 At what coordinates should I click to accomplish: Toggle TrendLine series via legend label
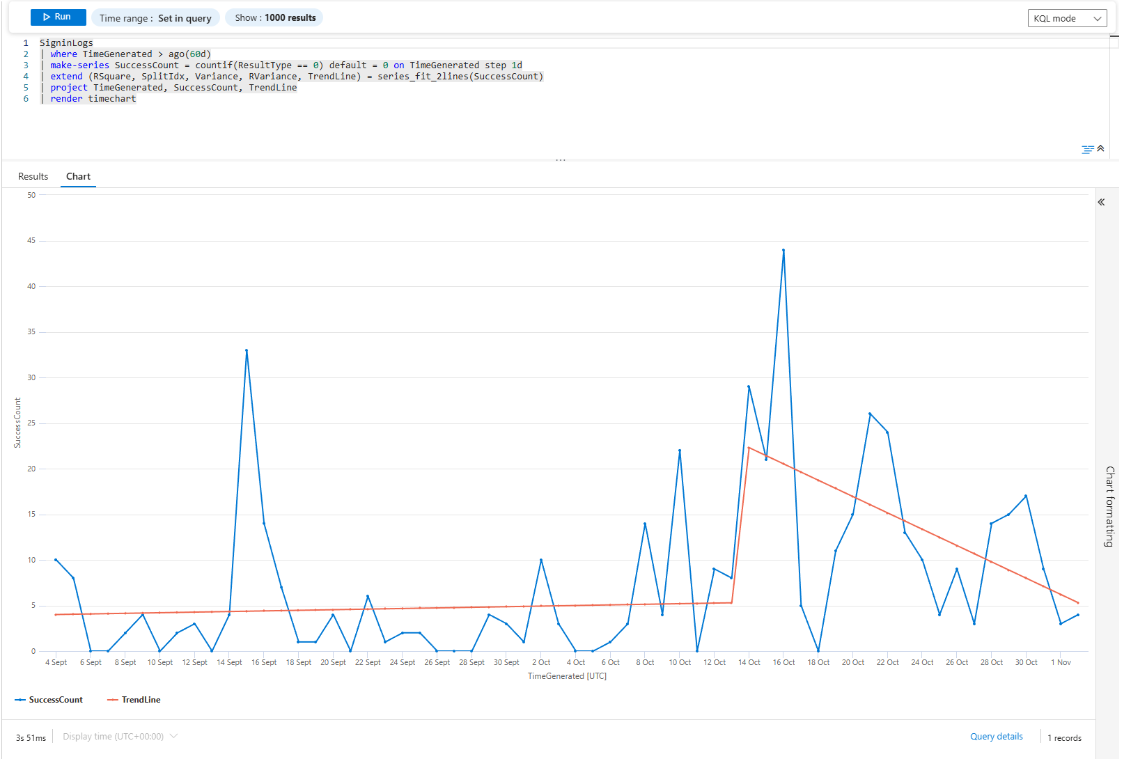pos(141,700)
